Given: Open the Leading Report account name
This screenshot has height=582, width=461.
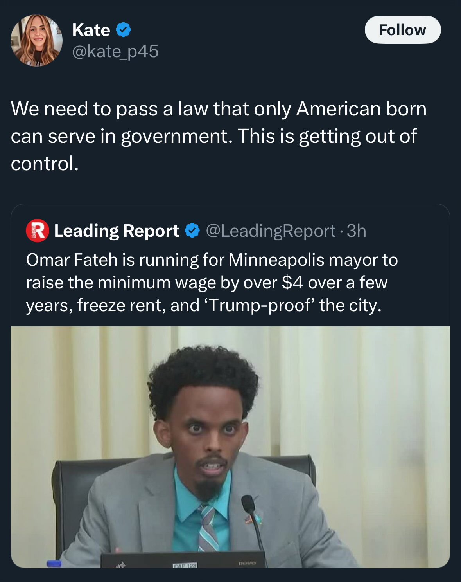Looking at the screenshot, I should coord(117,231).
